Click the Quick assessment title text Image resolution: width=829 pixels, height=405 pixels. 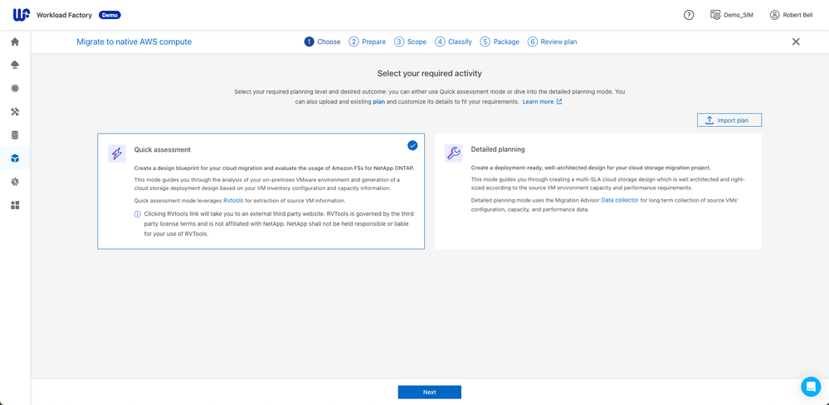click(163, 149)
